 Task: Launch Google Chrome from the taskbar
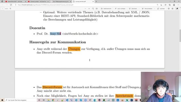pyautogui.click(x=53, y=100)
